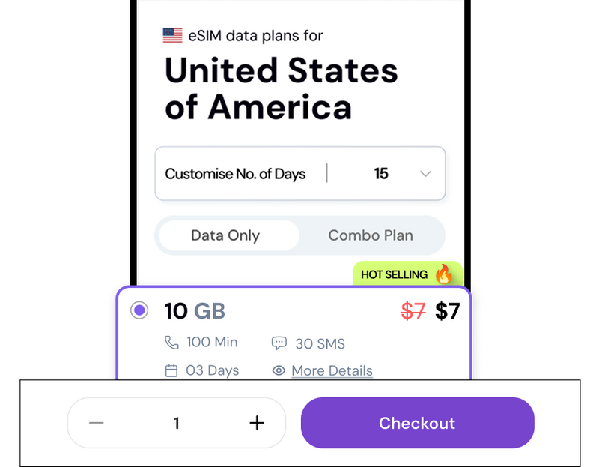Increase quantity with the plus button
This screenshot has width=599, height=467.
coord(257,423)
